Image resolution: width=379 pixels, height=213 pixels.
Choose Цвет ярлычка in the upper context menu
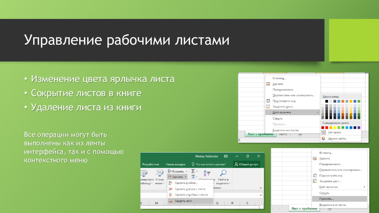click(x=292, y=112)
